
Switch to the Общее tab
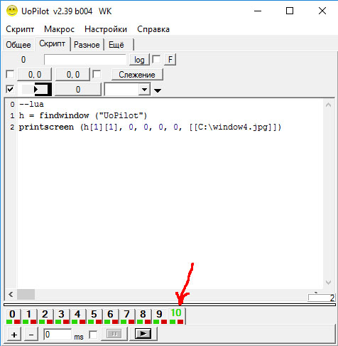click(18, 45)
